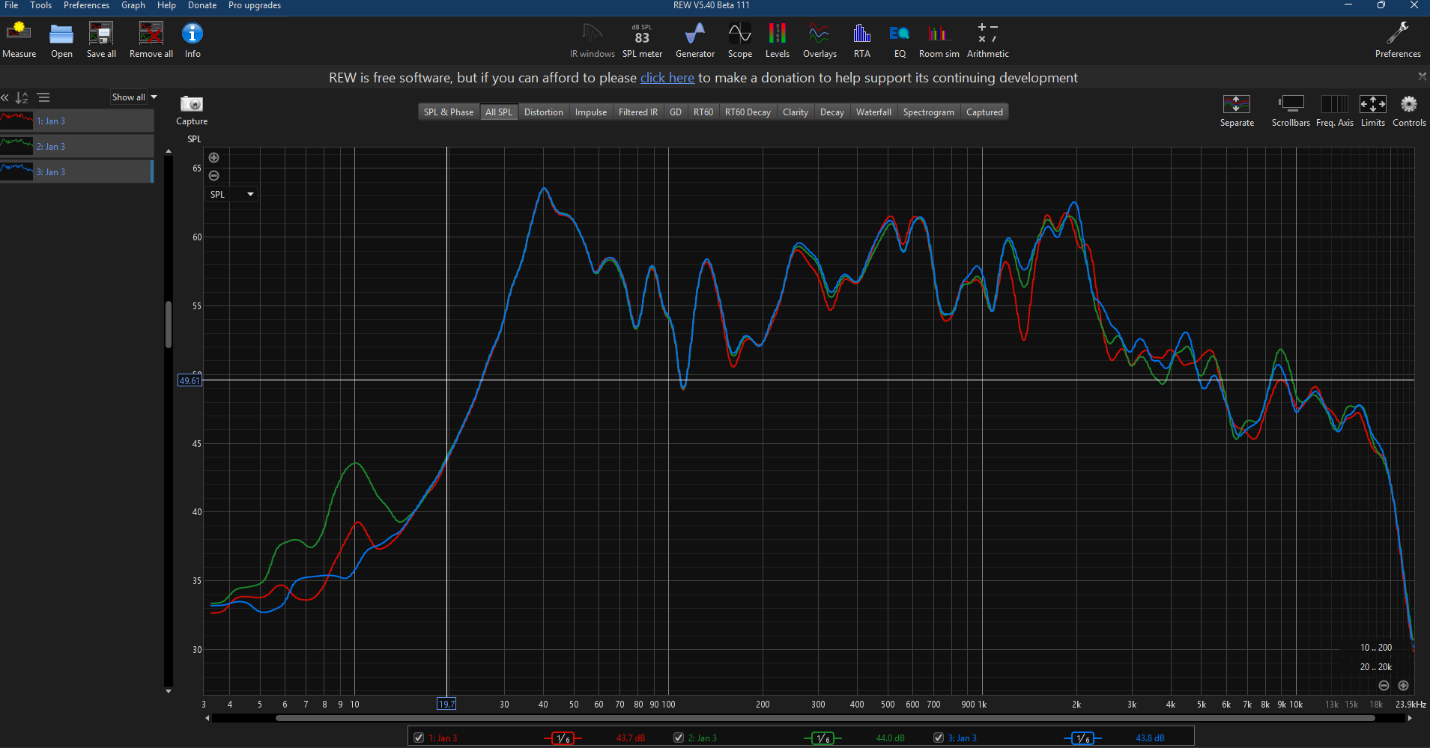Expand the SPL axis dropdown
The height and width of the screenshot is (748, 1430).
[231, 194]
